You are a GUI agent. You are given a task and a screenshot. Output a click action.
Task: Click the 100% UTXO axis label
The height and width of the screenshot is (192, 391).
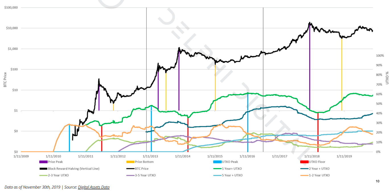380,56
